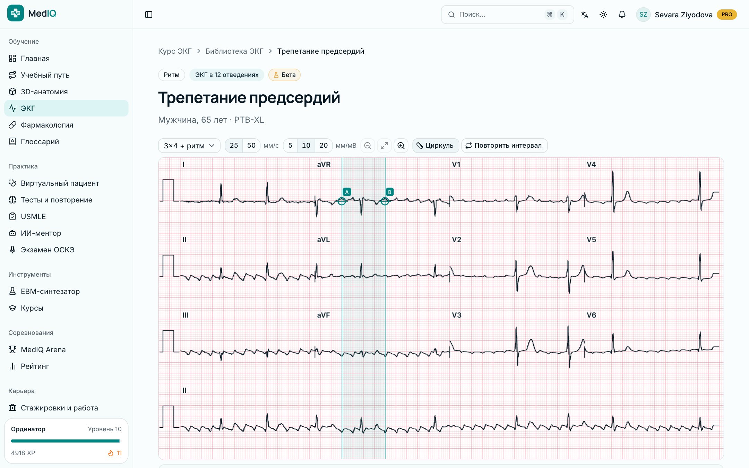749x468 pixels.
Task: Zoom in the ECG view
Action: 401,146
